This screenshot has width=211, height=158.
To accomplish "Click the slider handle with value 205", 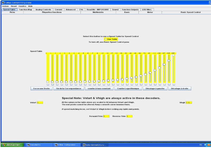I will 169,61.
